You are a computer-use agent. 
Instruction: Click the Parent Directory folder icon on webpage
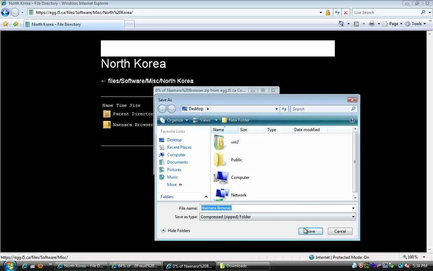click(x=107, y=114)
